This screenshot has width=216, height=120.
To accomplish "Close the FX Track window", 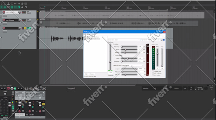I will [x=164, y=32].
